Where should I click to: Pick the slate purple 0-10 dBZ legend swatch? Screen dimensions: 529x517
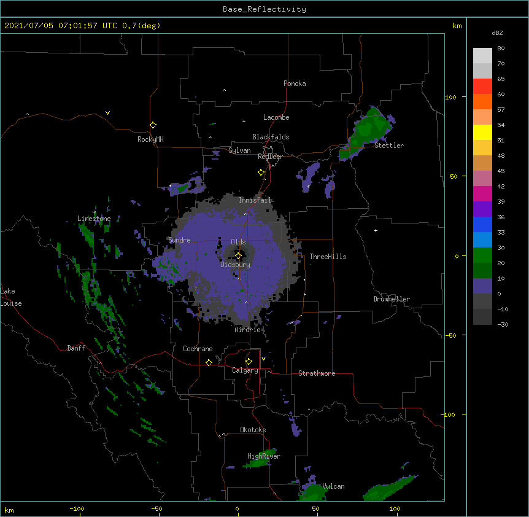point(482,286)
